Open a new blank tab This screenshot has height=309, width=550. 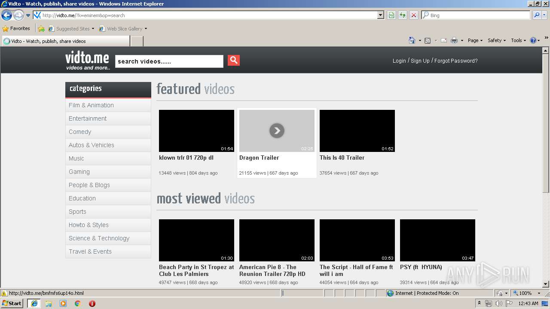[x=137, y=41]
